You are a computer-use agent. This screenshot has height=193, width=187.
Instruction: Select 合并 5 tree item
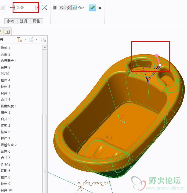(5, 119)
